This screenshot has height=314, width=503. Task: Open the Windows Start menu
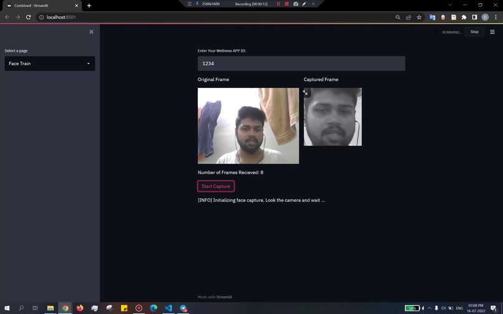click(7, 308)
